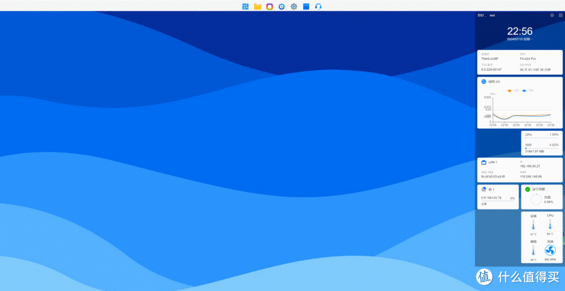
Task: Click the network I/O widget icon
Action: tap(484, 82)
